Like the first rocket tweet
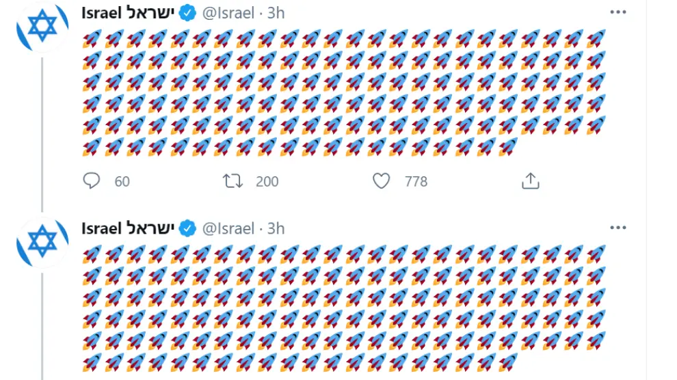The height and width of the screenshot is (380, 677). (382, 181)
